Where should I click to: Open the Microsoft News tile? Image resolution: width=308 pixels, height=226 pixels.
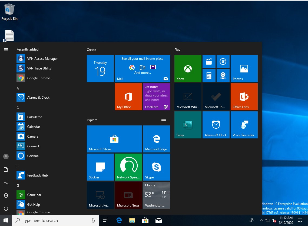tap(128, 195)
